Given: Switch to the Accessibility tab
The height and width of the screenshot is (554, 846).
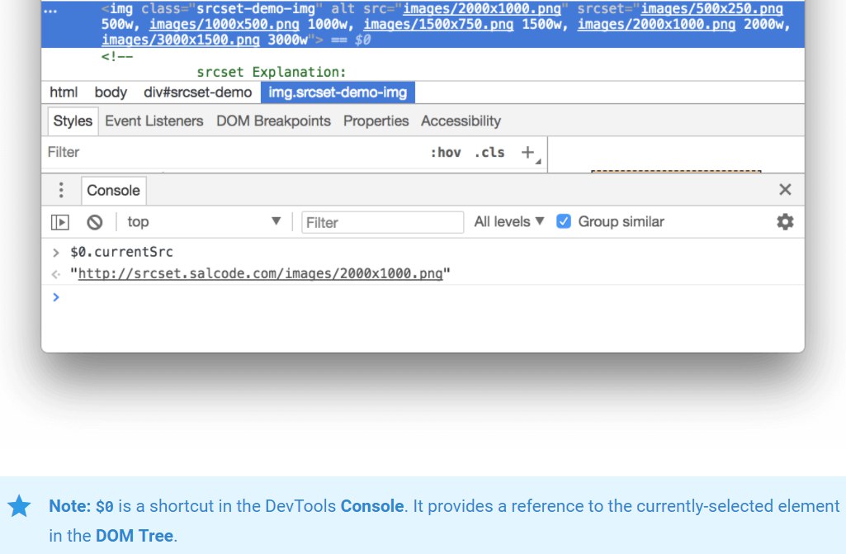Looking at the screenshot, I should (461, 121).
